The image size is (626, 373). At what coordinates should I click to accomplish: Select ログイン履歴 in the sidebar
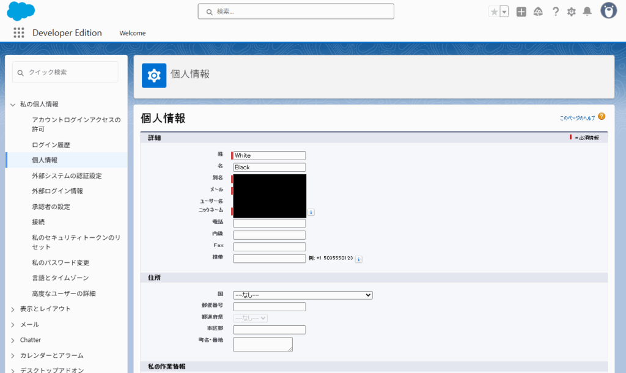coord(51,145)
